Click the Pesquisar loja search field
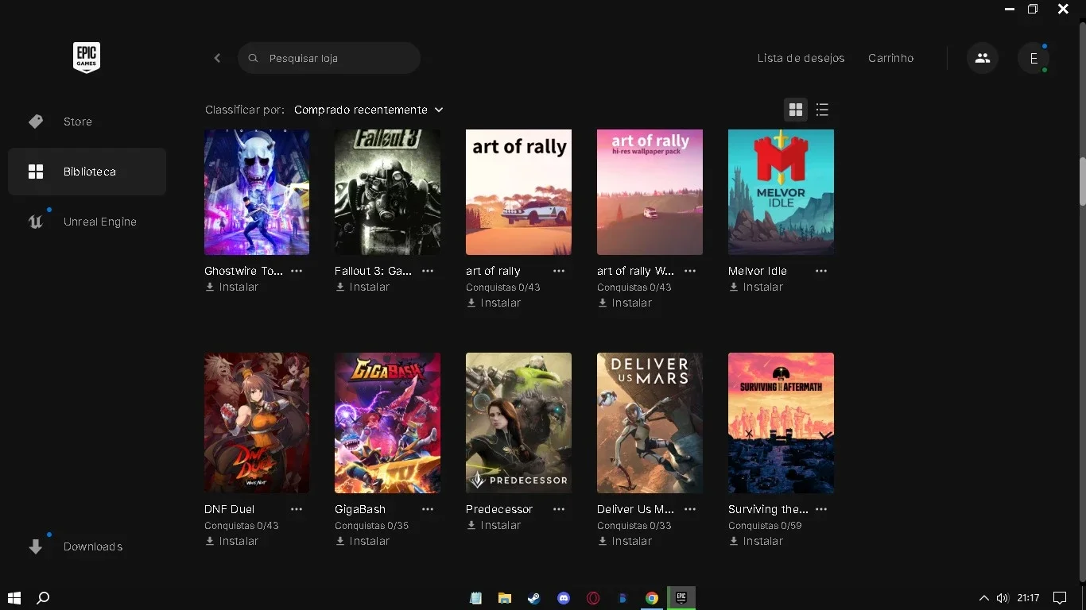The height and width of the screenshot is (610, 1086). click(x=329, y=58)
